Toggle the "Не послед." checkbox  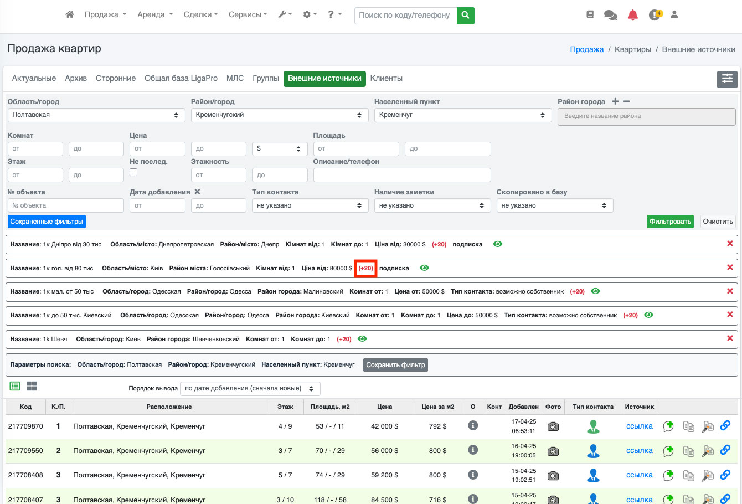pyautogui.click(x=133, y=172)
